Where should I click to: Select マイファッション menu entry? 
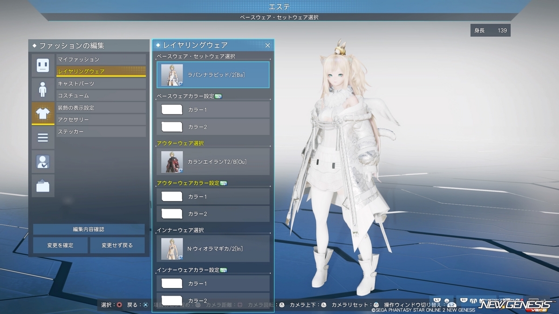(x=101, y=60)
